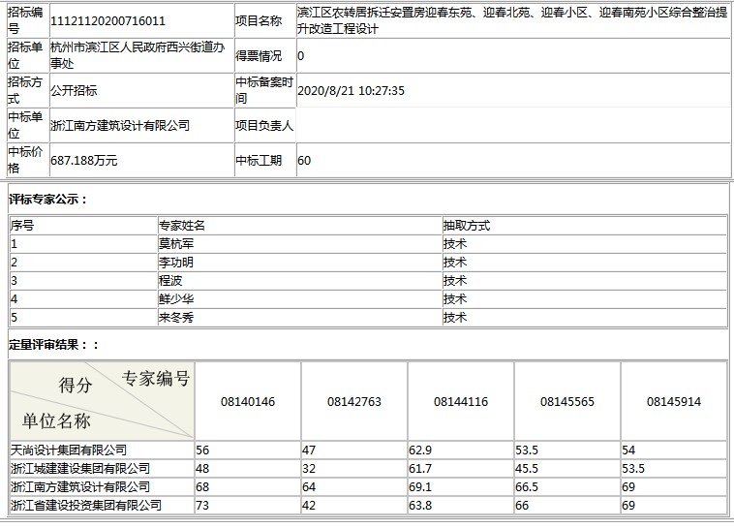
Task: Select expert name 来冬秀
Action: click(176, 317)
